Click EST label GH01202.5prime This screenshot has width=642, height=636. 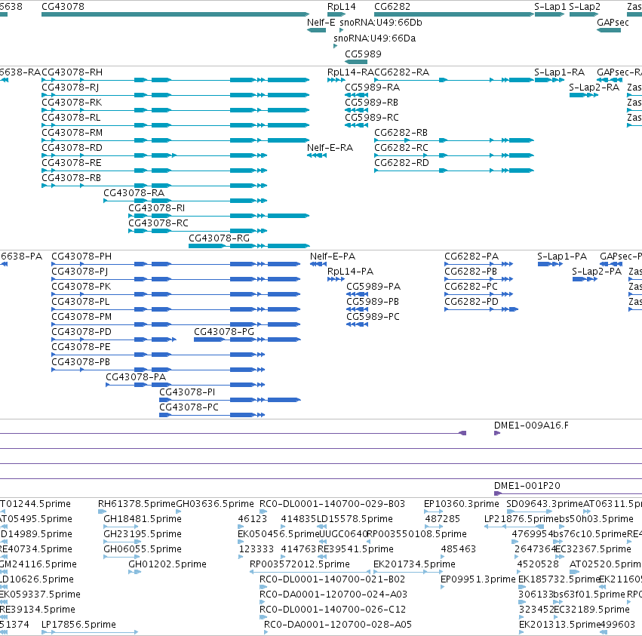(167, 564)
